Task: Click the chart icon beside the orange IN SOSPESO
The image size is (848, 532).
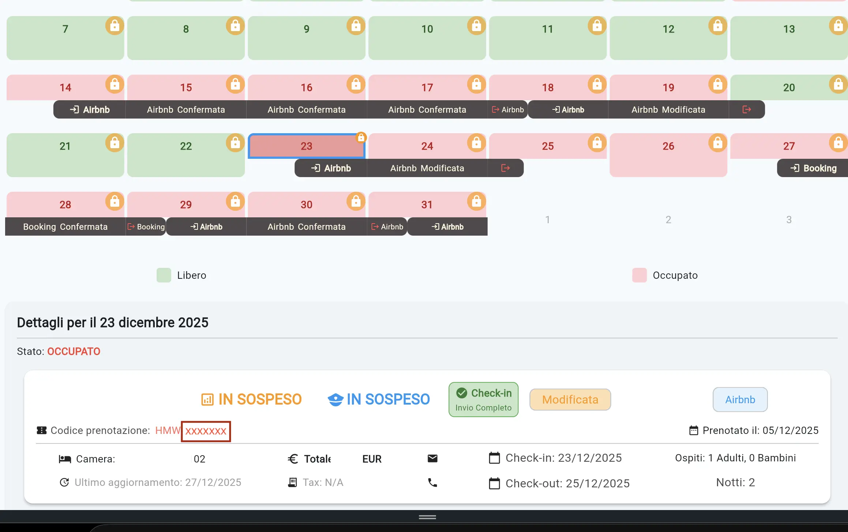Action: [207, 400]
